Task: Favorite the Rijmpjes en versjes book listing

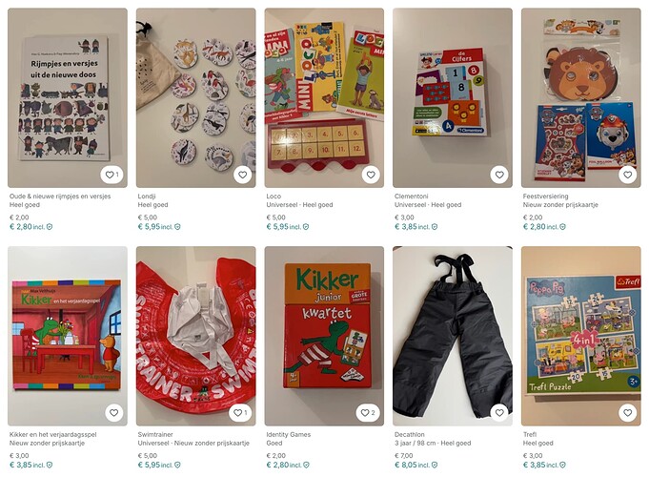Action: [112, 175]
